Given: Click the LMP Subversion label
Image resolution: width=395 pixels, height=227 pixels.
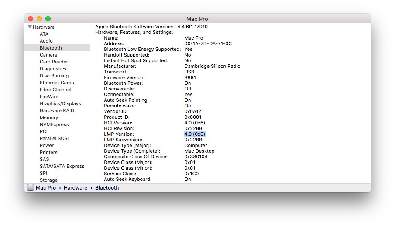Looking at the screenshot, I should click(x=123, y=140).
